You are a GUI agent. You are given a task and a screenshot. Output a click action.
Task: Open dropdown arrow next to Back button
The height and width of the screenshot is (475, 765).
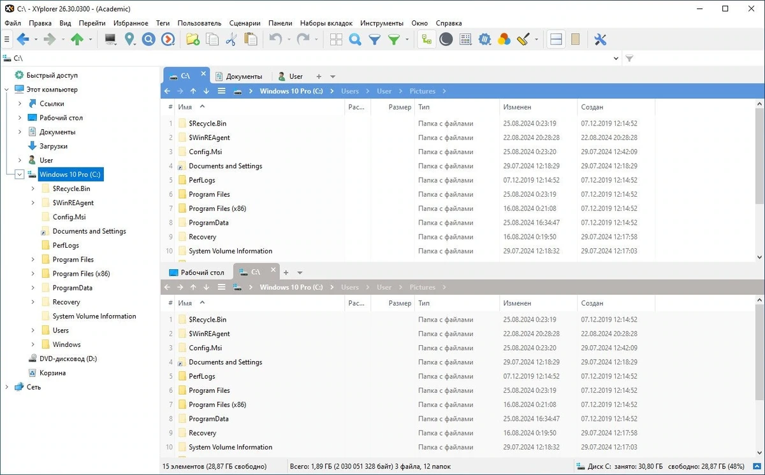click(36, 39)
